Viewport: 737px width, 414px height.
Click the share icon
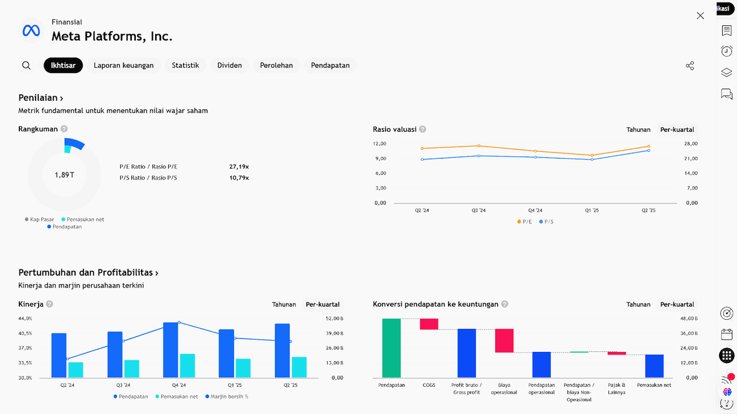pos(690,66)
